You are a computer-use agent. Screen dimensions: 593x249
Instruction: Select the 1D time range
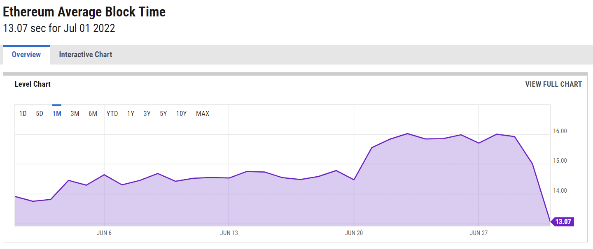coord(23,113)
